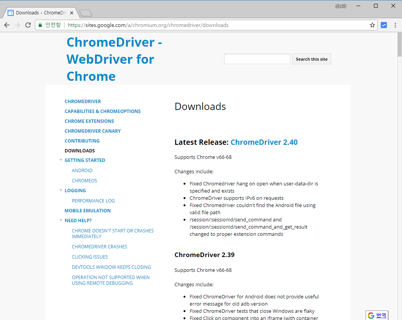Open the Need Help? page
This screenshot has height=320, width=402.
tap(78, 221)
